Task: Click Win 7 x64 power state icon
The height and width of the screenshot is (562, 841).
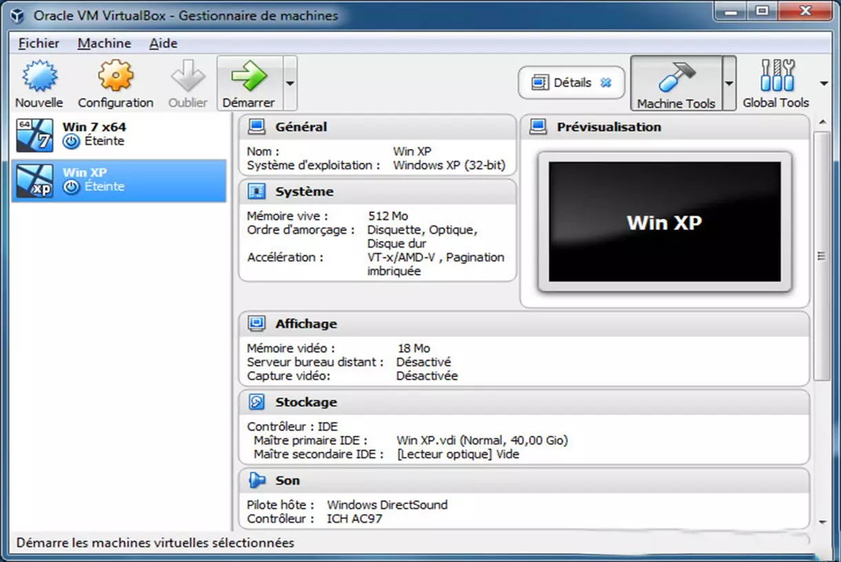Action: pyautogui.click(x=72, y=141)
